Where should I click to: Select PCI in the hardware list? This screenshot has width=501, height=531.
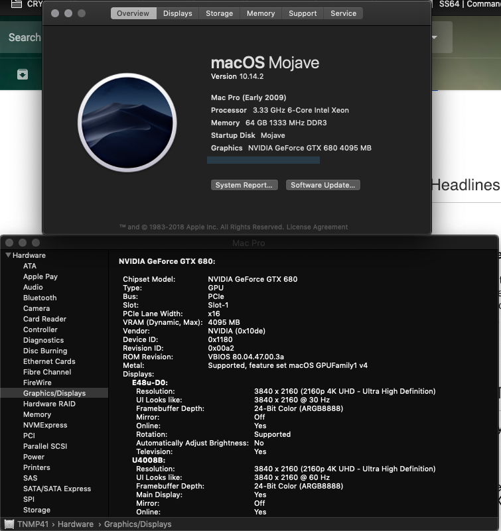29,436
